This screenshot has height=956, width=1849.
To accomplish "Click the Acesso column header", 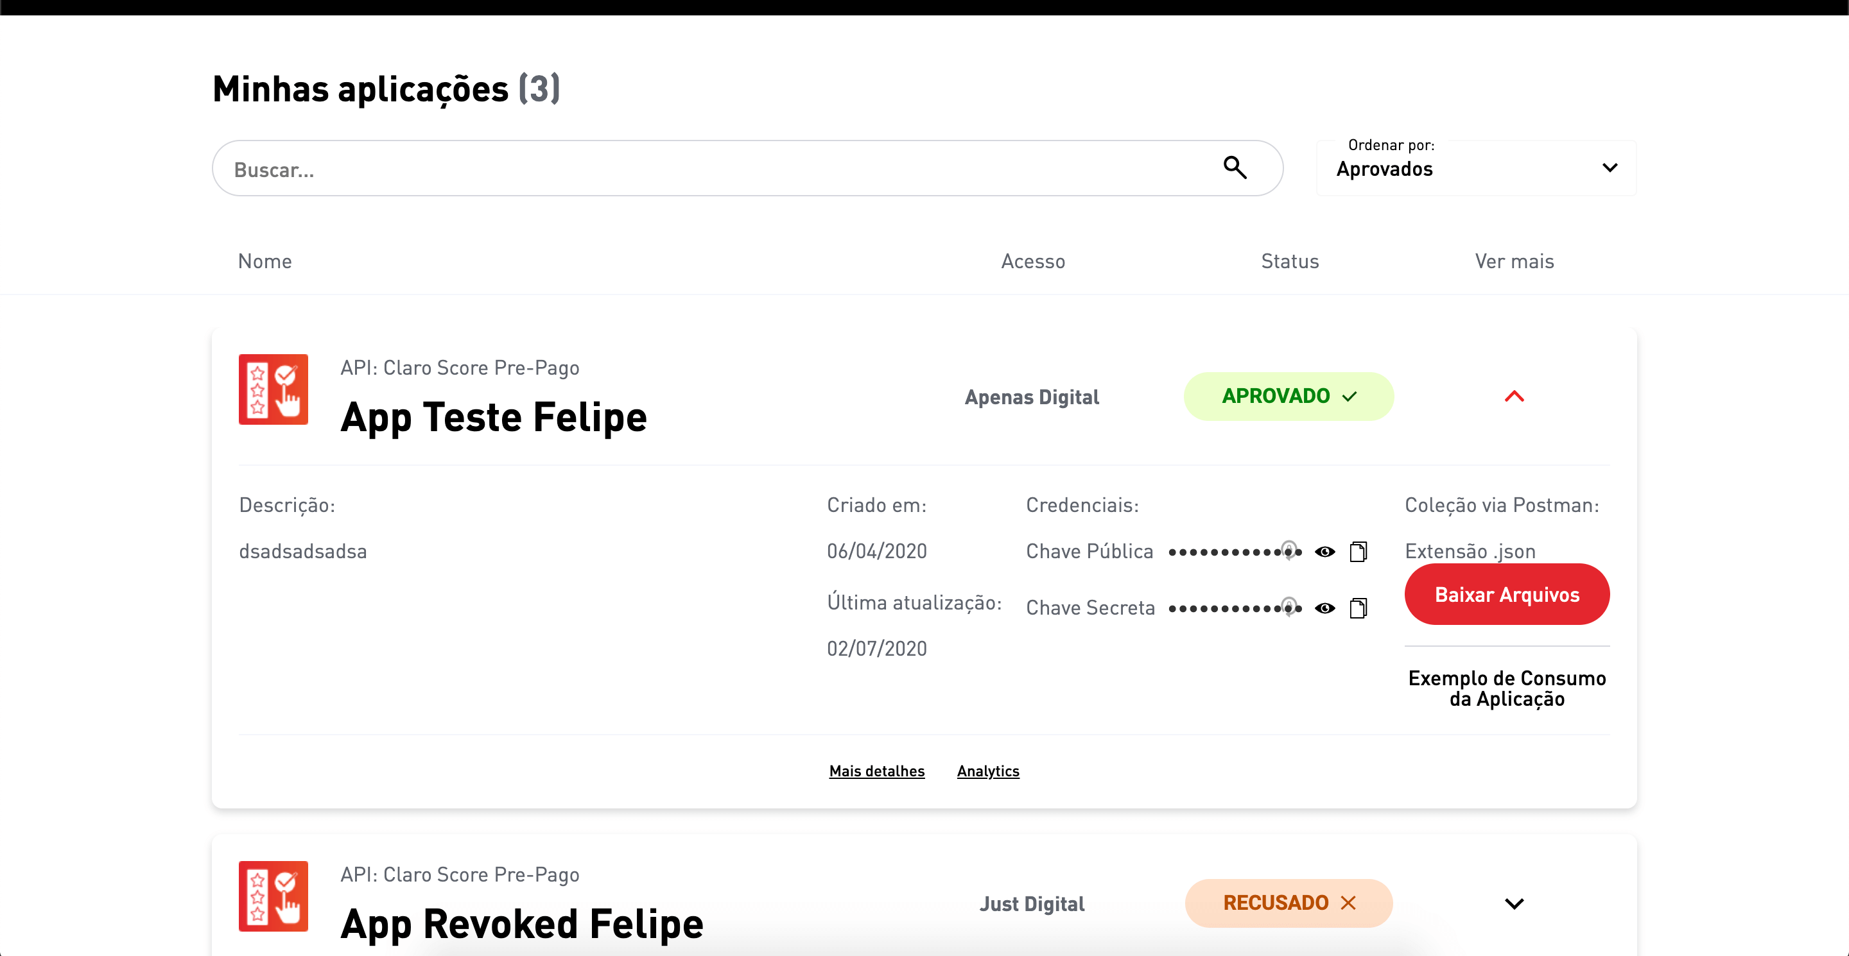I will click(1033, 261).
